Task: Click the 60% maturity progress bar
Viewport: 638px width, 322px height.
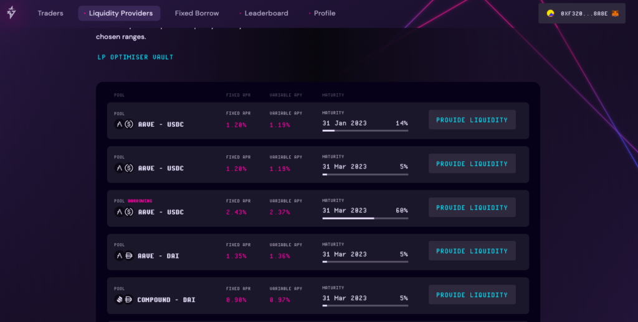Action: click(x=365, y=218)
